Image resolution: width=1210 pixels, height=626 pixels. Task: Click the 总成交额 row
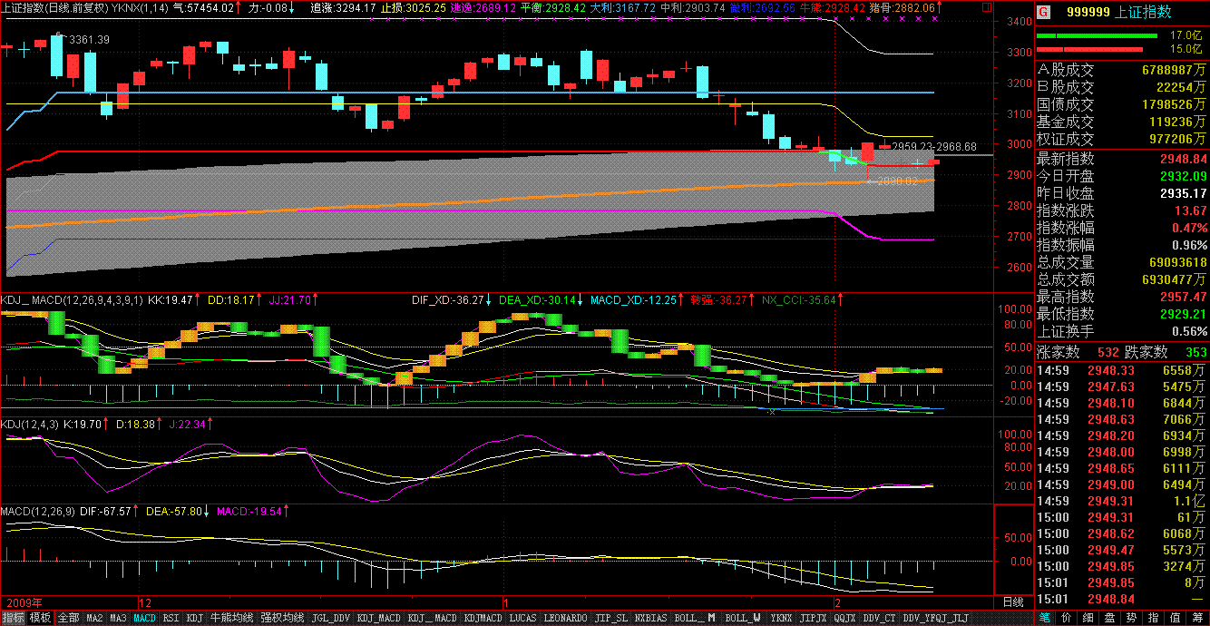(1122, 279)
